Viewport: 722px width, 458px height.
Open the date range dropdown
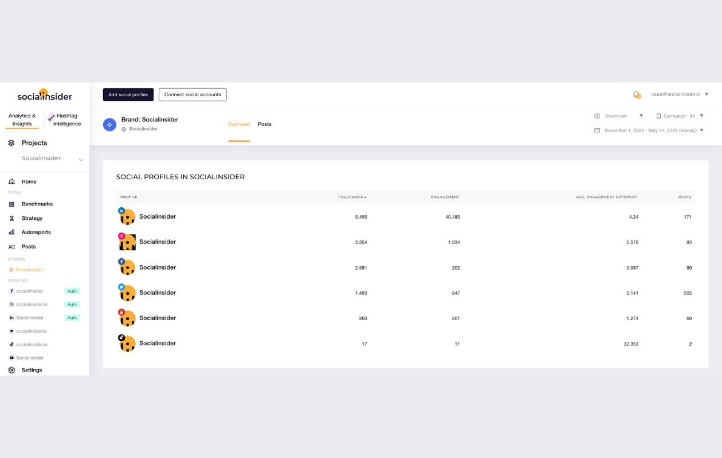649,131
